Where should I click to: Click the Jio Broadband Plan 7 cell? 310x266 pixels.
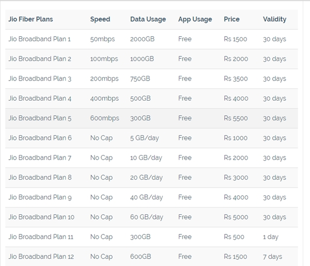point(40,158)
